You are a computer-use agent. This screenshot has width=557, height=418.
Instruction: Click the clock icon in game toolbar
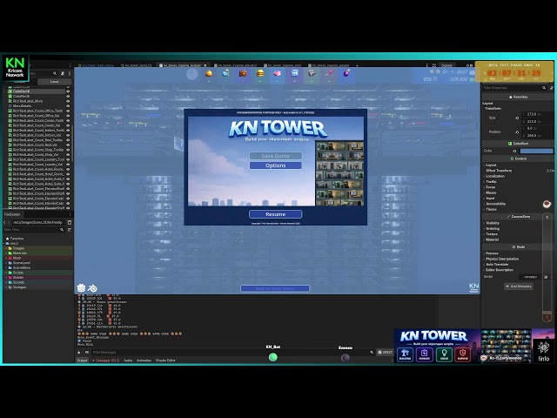tap(191, 74)
